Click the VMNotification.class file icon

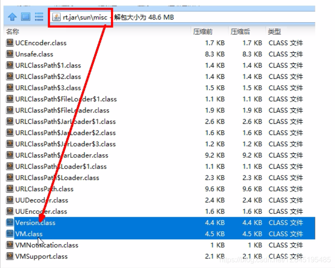tap(10, 245)
